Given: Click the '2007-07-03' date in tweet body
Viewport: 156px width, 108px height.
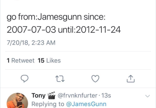Looking at the screenshot, I should coord(31,30).
